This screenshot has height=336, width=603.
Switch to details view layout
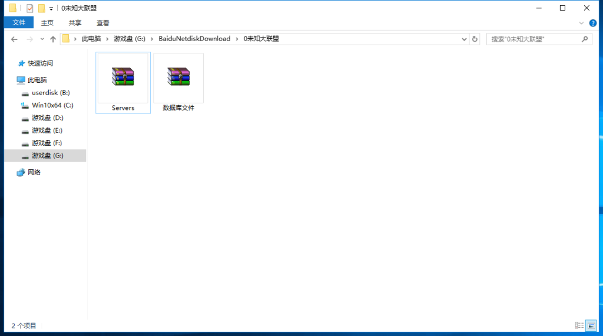[x=579, y=325]
